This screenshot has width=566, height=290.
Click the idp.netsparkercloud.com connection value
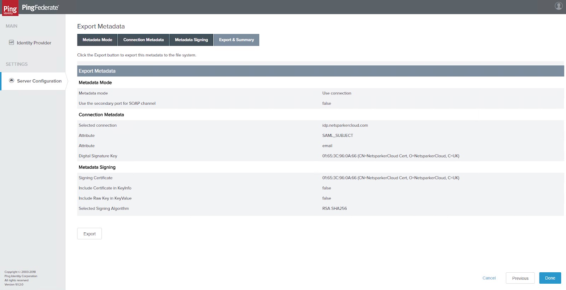pyautogui.click(x=345, y=125)
